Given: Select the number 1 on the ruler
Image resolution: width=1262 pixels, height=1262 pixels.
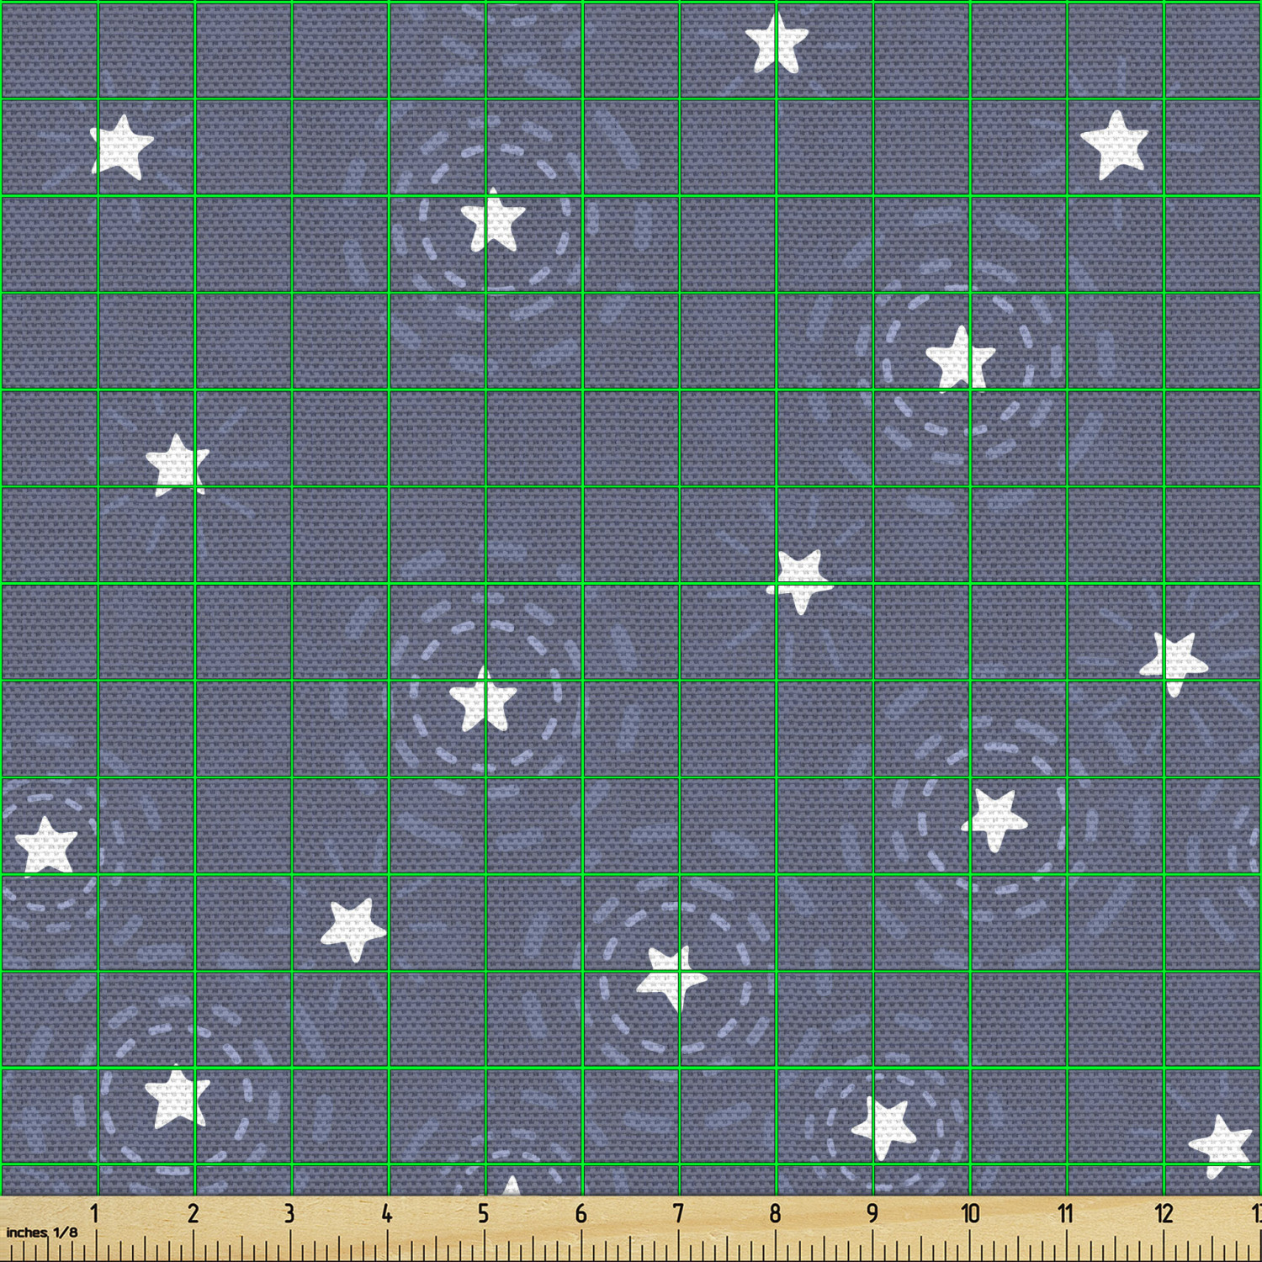Looking at the screenshot, I should tap(95, 1213).
